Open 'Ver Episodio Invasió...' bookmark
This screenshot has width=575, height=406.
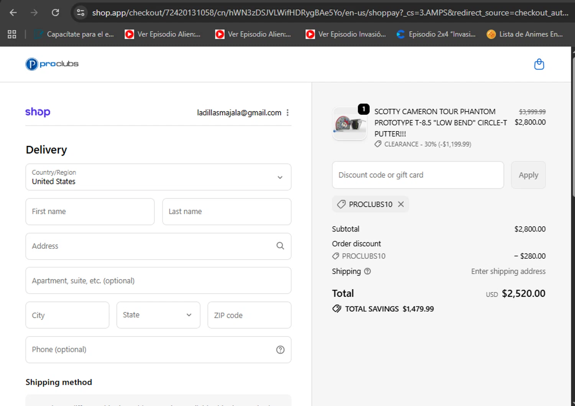pyautogui.click(x=346, y=34)
